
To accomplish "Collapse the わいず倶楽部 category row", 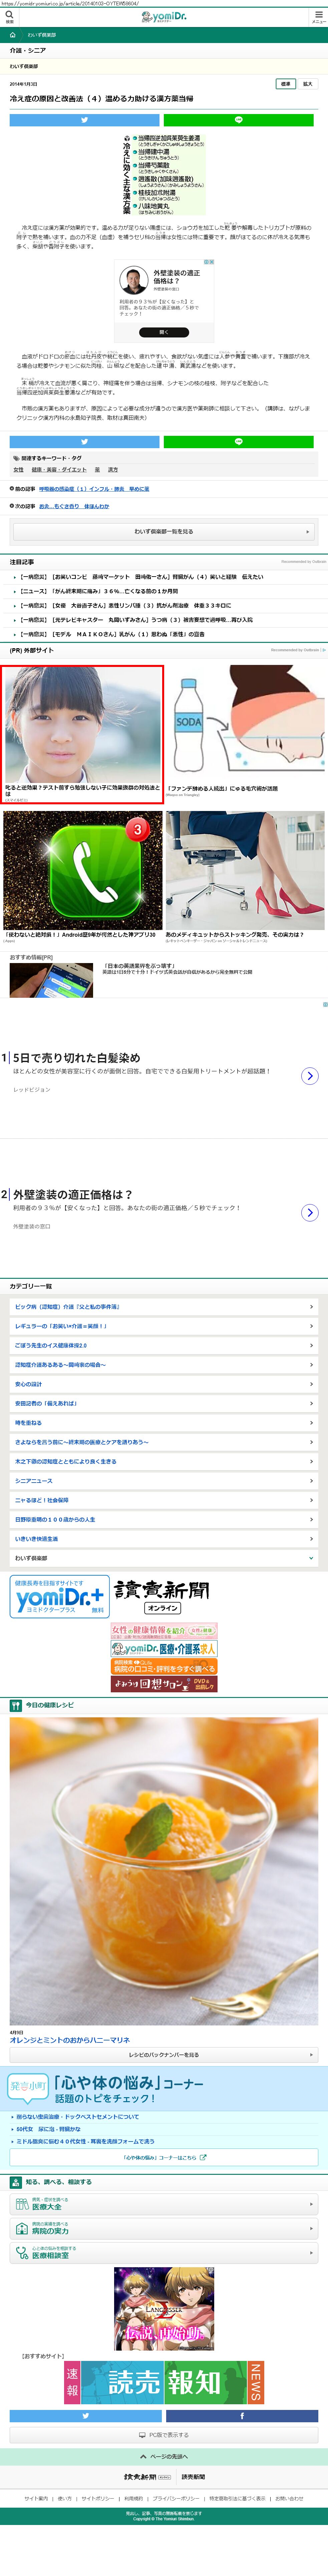I will 164,1558.
